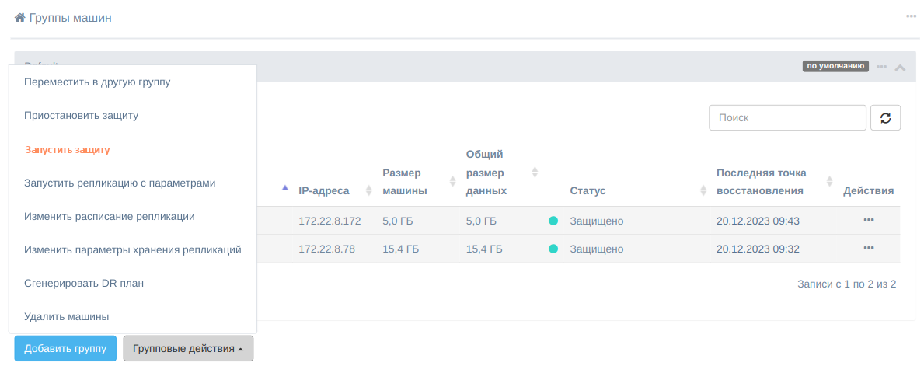Click Защищено status in the 172.22.8.172 row

click(x=596, y=221)
